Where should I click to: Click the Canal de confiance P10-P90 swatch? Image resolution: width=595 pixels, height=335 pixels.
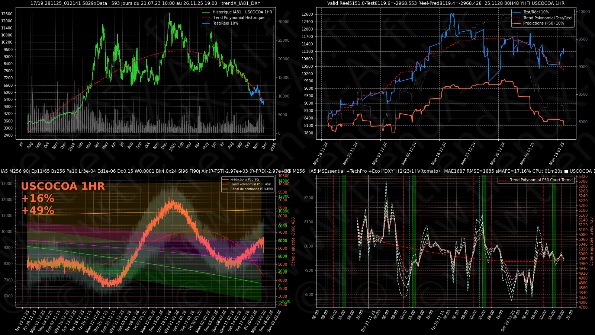tap(225, 189)
